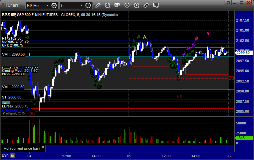This screenshot has height=160, width=254.
Task: Click the Chart title label
Action: (x=13, y=5)
